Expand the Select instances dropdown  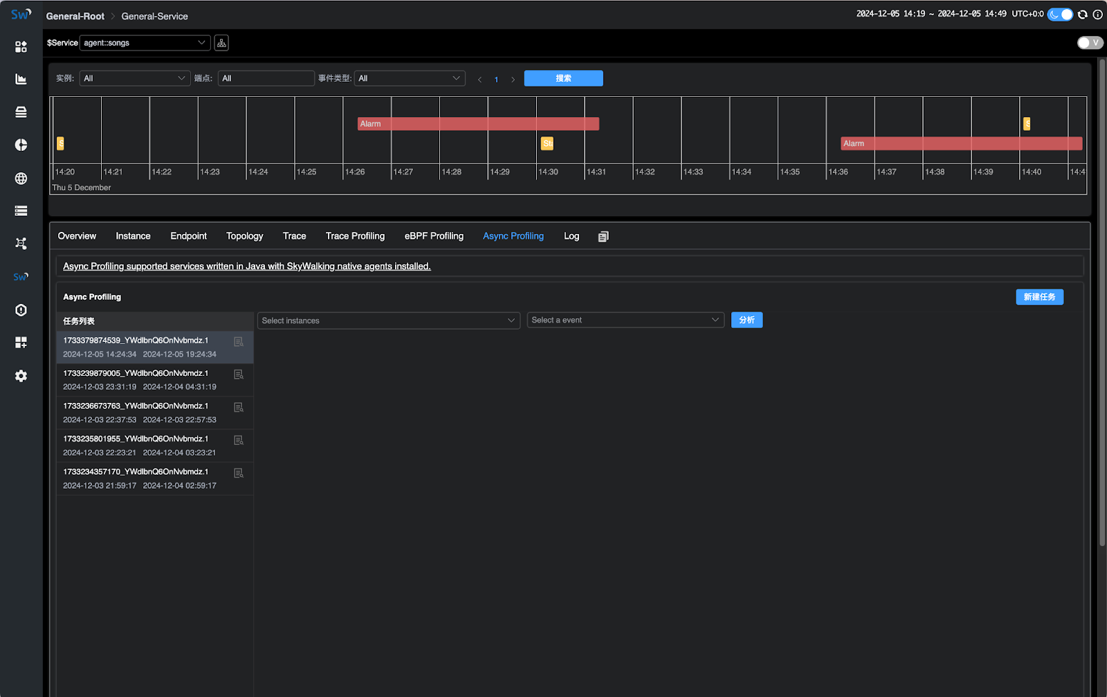(388, 320)
